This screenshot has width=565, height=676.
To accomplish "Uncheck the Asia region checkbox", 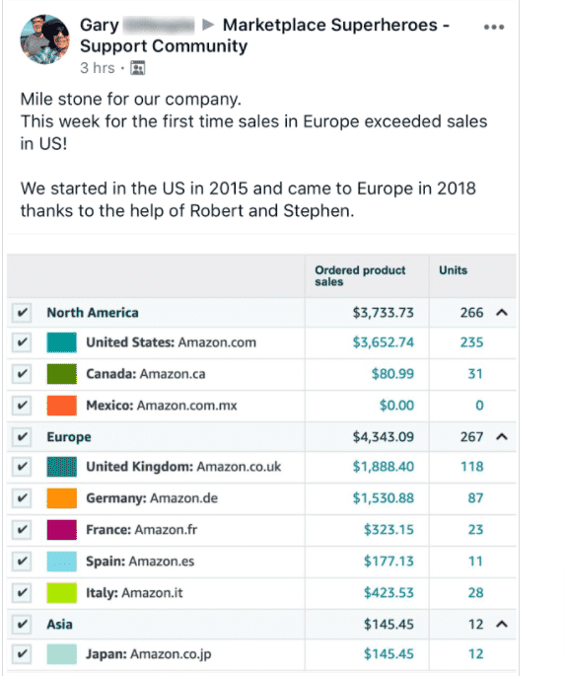I will coord(22,625).
